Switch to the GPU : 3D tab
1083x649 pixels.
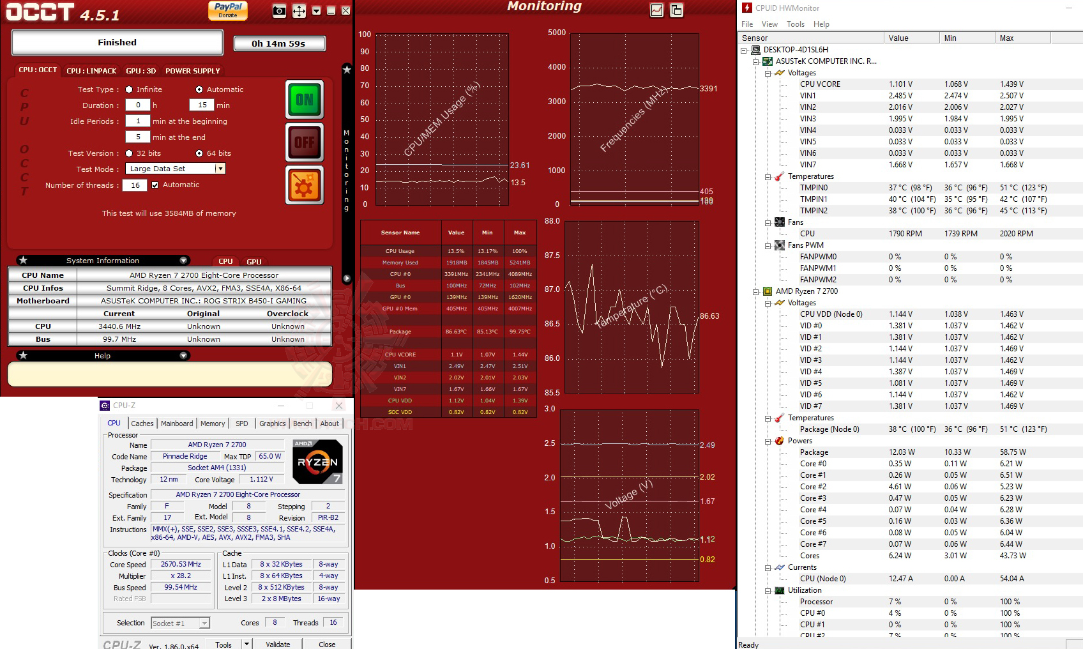(x=141, y=71)
